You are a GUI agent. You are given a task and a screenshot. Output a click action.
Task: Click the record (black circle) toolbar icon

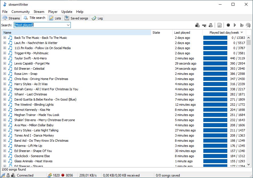(228, 25)
